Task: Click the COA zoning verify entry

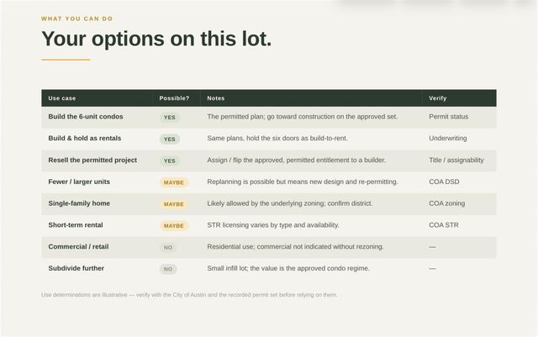Action: click(x=446, y=203)
